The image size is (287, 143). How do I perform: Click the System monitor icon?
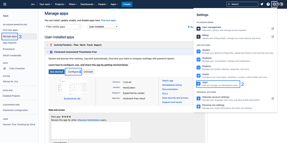199,52
